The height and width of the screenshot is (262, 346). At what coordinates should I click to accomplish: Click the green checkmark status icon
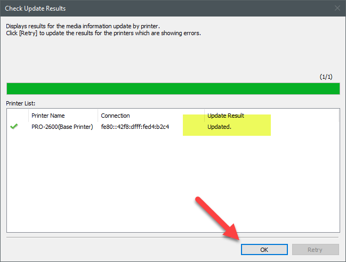point(14,127)
